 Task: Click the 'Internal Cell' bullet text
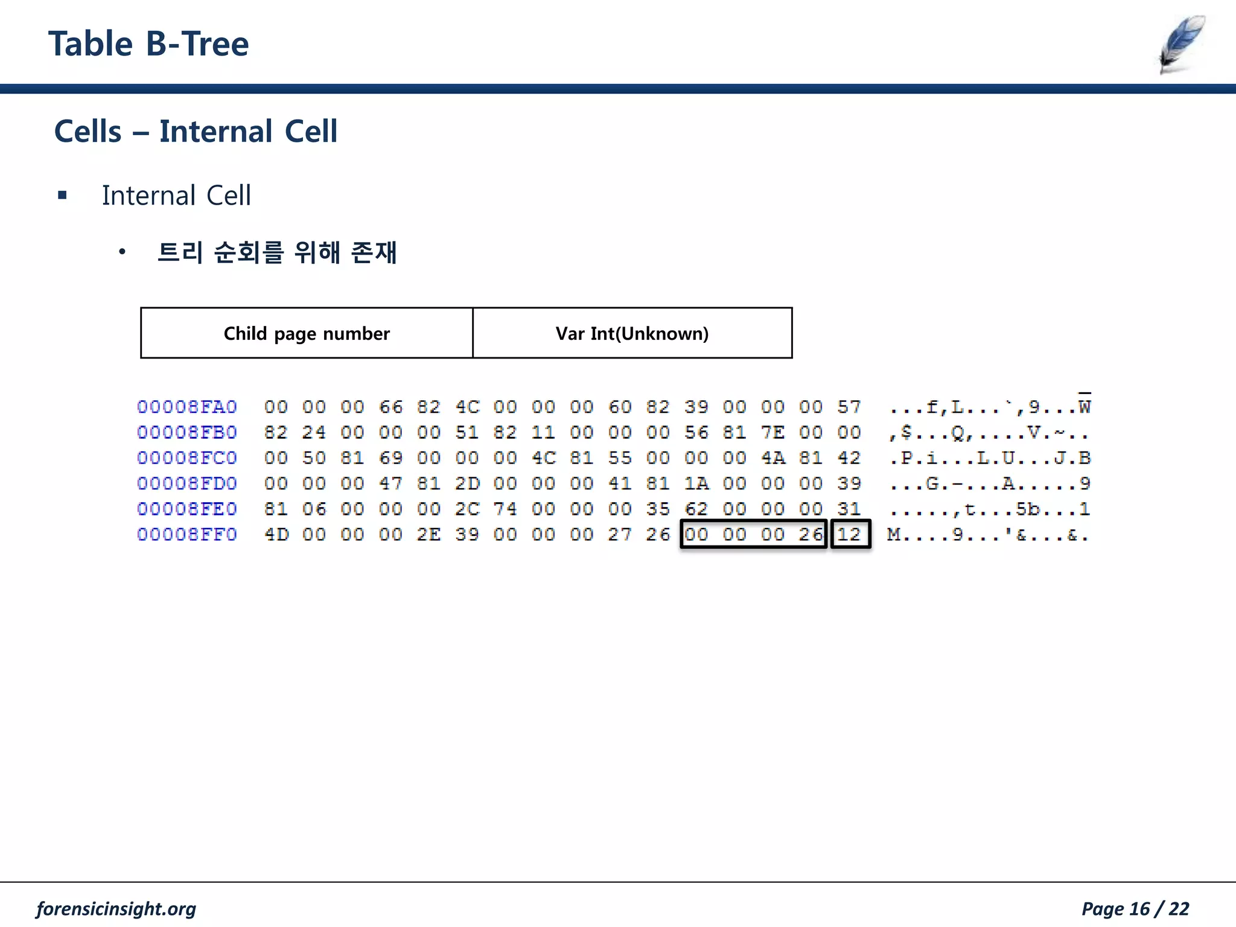(176, 196)
